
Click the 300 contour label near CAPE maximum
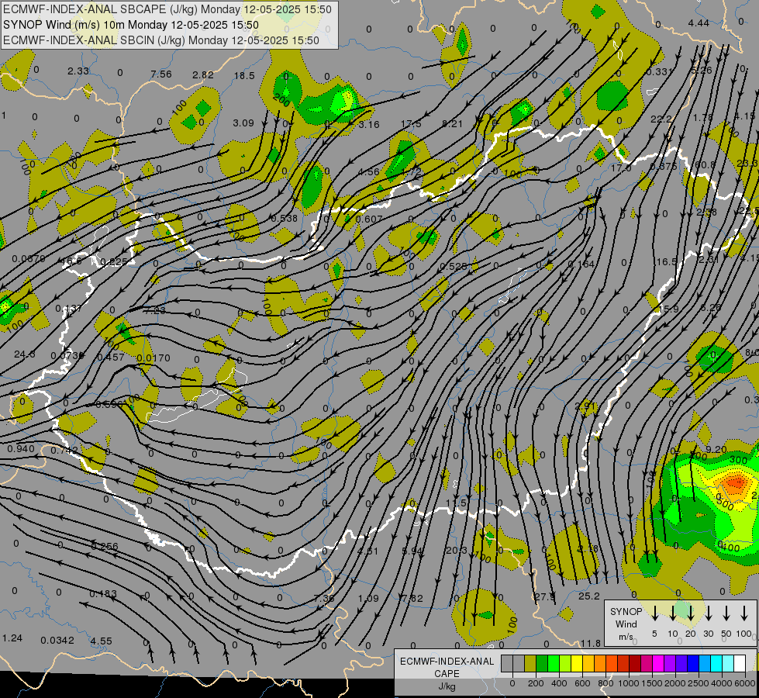click(x=739, y=459)
